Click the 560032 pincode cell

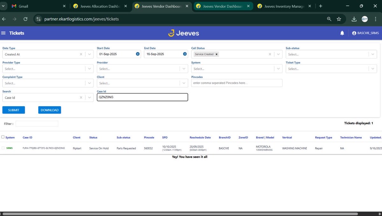click(148, 148)
